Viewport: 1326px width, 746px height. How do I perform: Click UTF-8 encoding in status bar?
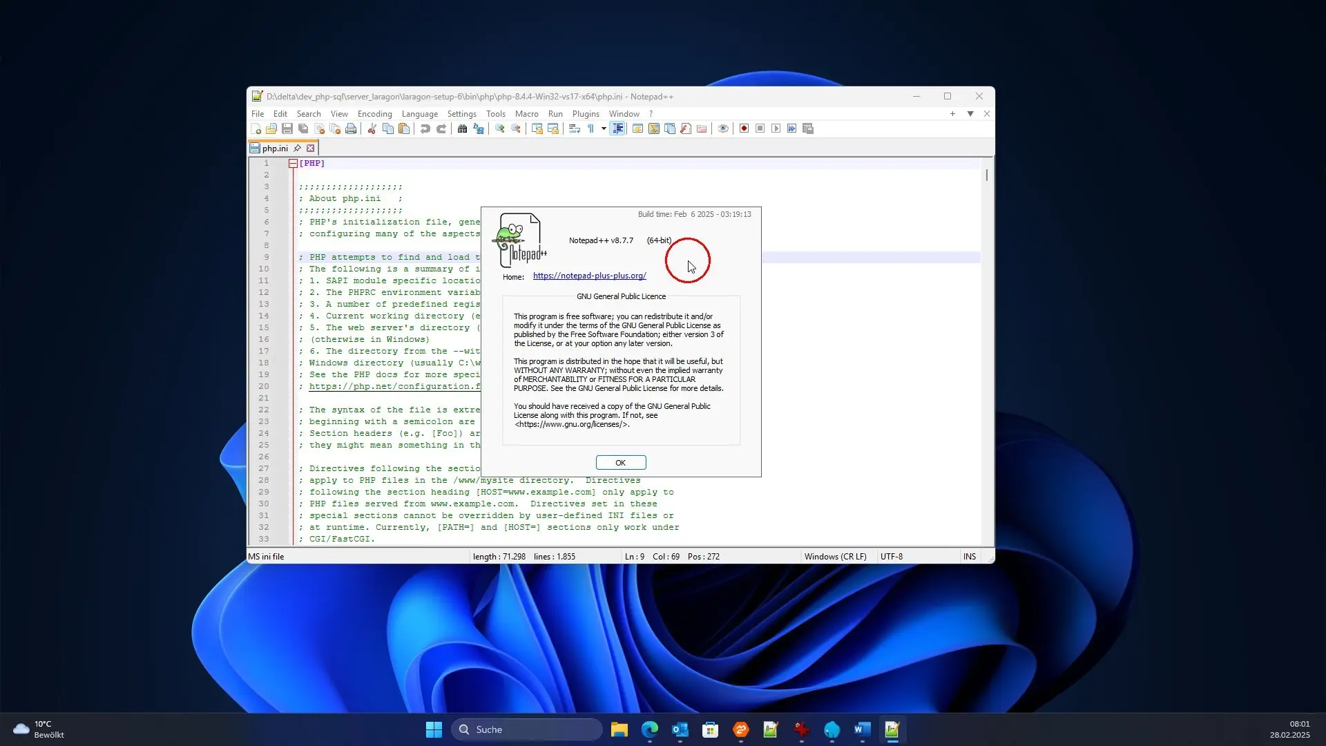coord(892,557)
